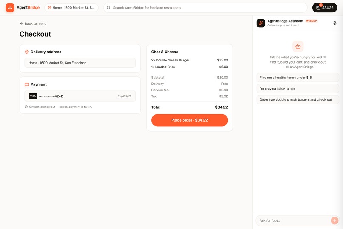Viewport: 343px width, 229px height.
Task: Select the Home - 1600 Market St address field
Action: point(80,63)
